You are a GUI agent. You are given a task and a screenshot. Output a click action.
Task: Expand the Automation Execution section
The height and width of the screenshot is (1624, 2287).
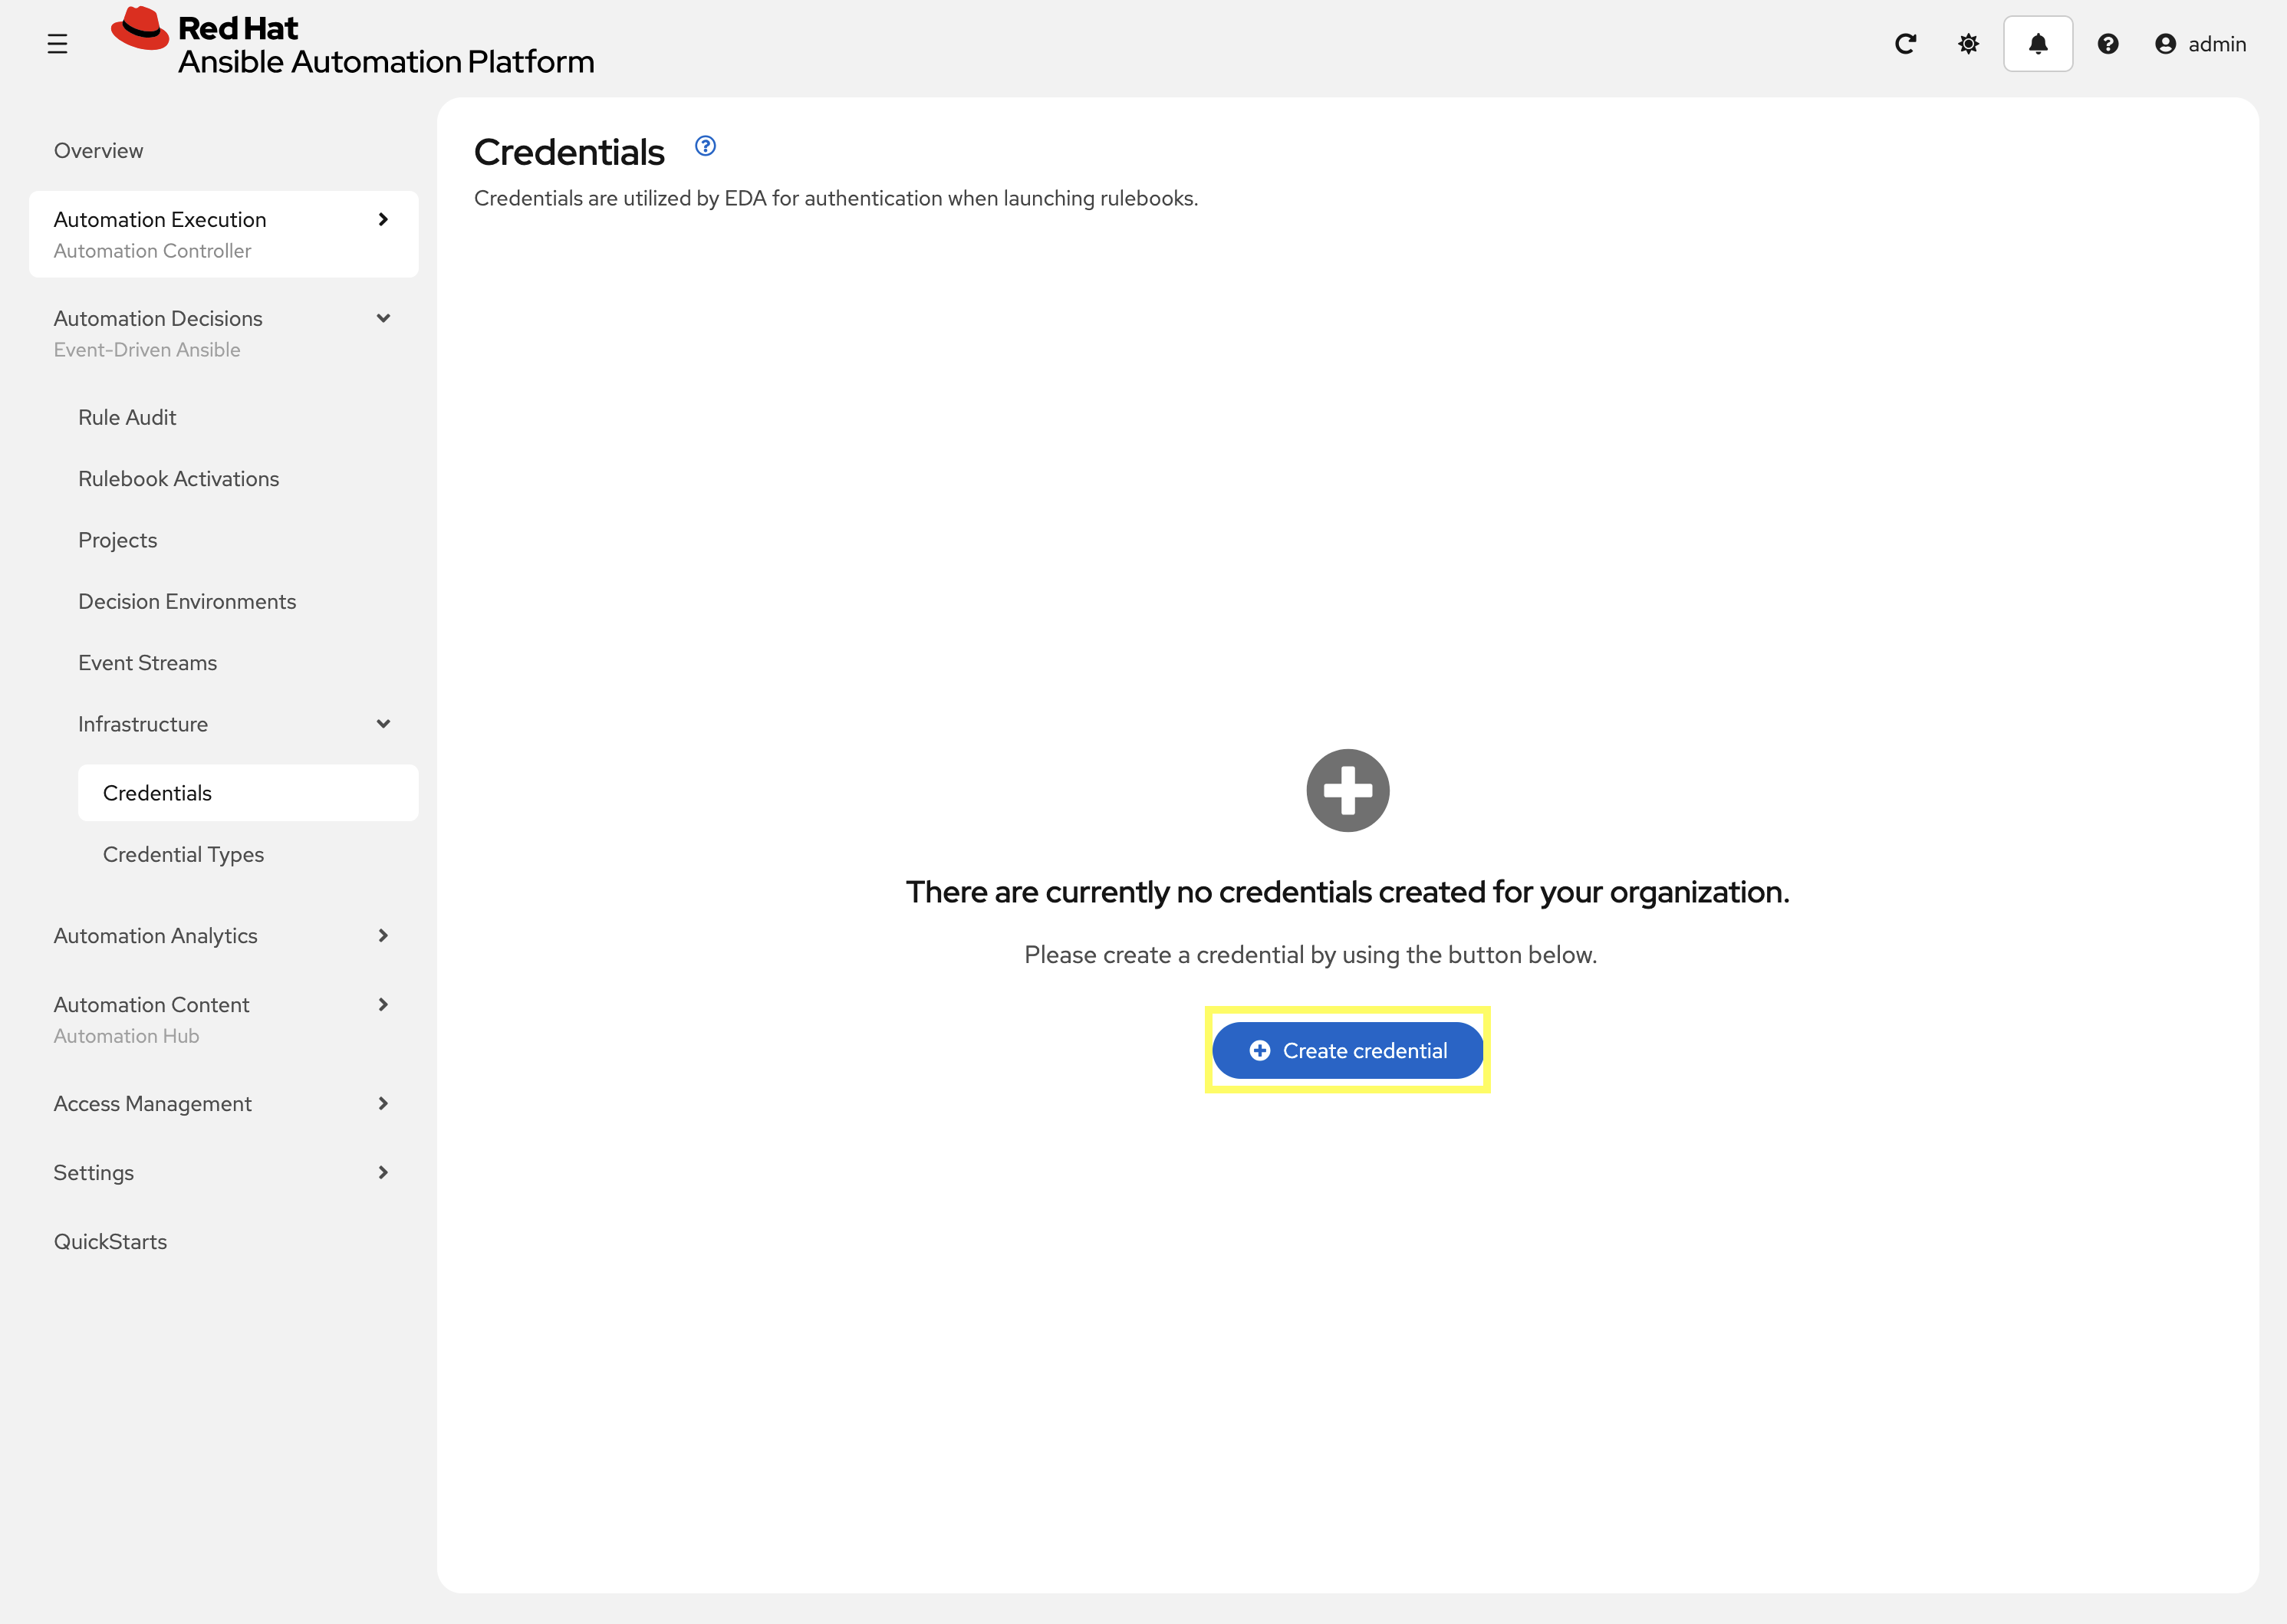pyautogui.click(x=383, y=219)
